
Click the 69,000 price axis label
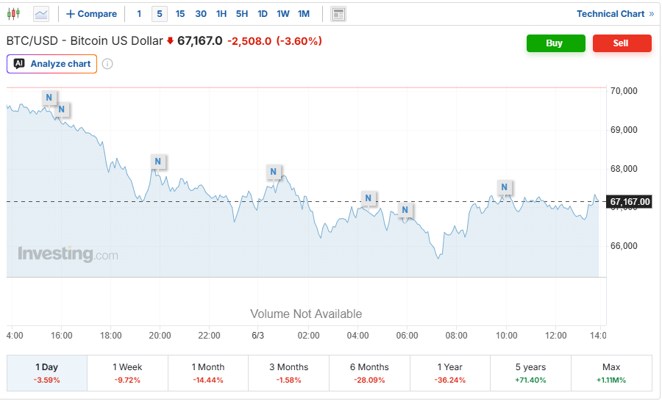[624, 130]
